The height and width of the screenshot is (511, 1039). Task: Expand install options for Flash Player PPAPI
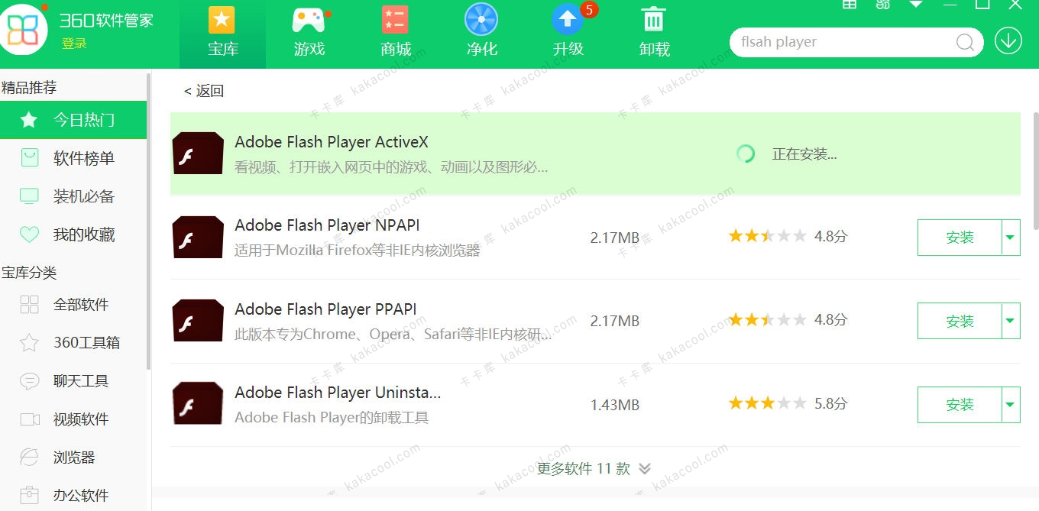click(x=1011, y=321)
